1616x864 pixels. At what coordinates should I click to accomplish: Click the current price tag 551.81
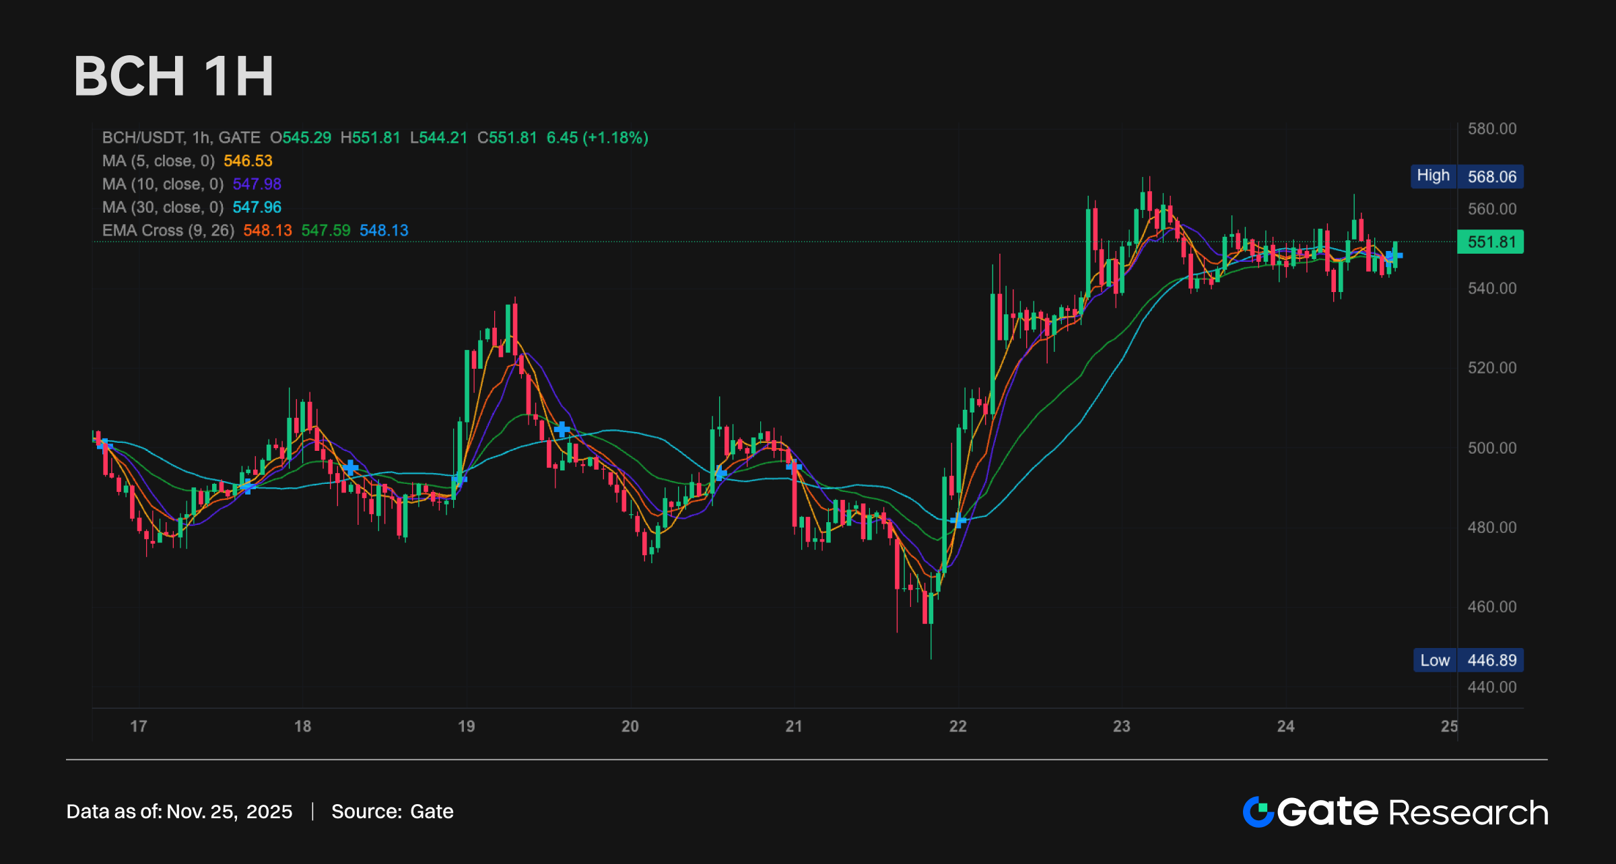[1490, 242]
